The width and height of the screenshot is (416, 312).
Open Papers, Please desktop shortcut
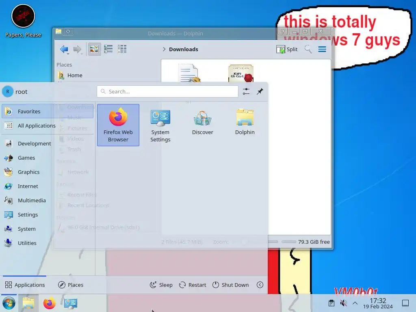click(23, 21)
